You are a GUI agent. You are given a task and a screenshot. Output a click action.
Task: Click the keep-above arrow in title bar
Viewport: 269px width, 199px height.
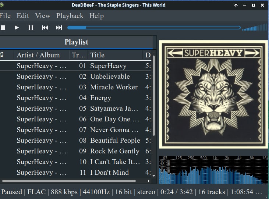(x=236, y=5)
